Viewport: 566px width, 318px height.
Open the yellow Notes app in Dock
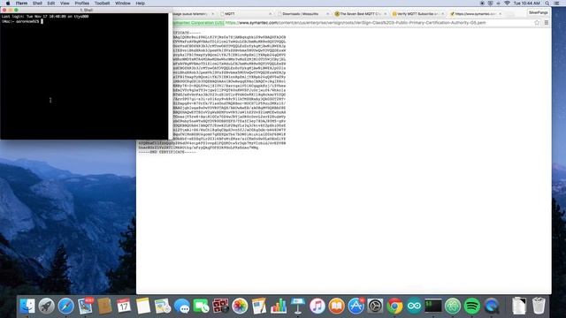click(143, 307)
